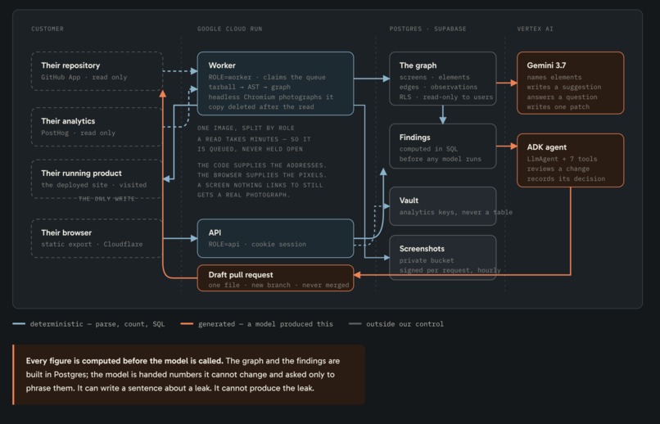The width and height of the screenshot is (660, 424).
Task: Click the gray 'outside our control' legend line
Action: (355, 324)
